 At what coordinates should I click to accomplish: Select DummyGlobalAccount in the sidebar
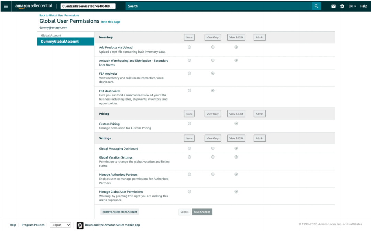[x=66, y=42]
